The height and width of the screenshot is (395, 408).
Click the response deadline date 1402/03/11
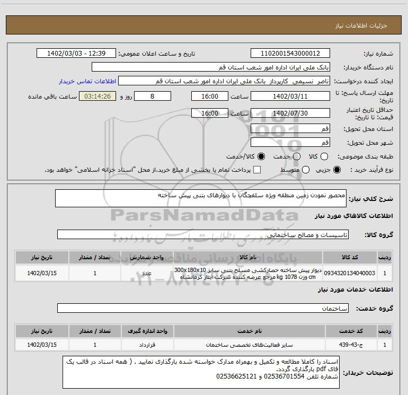click(290, 96)
